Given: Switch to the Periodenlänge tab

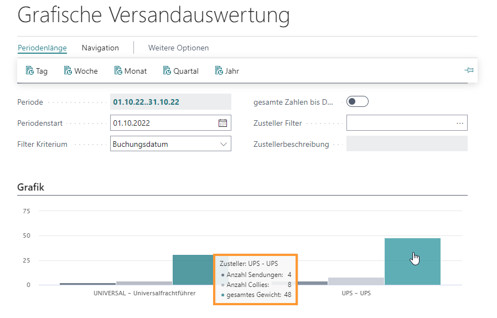Looking at the screenshot, I should point(42,48).
